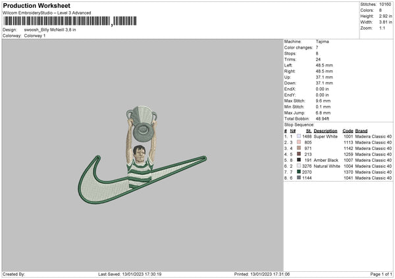Click the Stop Sequence heading
The height and width of the screenshot is (279, 395).
299,125
